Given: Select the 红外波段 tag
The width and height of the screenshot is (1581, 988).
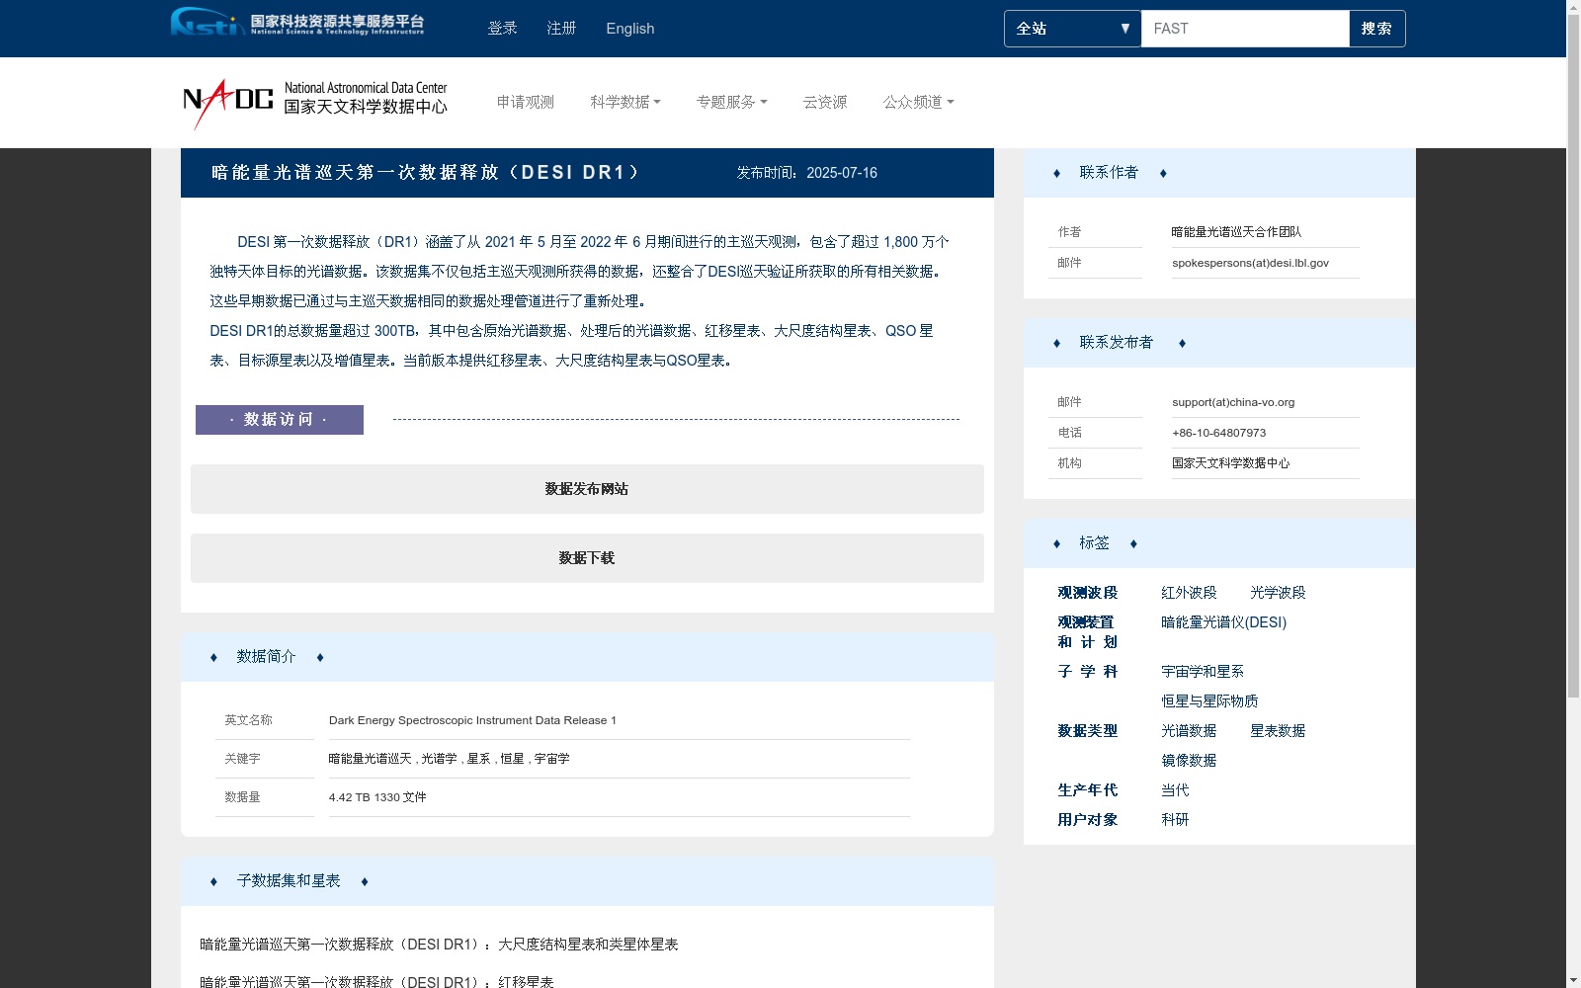Looking at the screenshot, I should [x=1189, y=592].
